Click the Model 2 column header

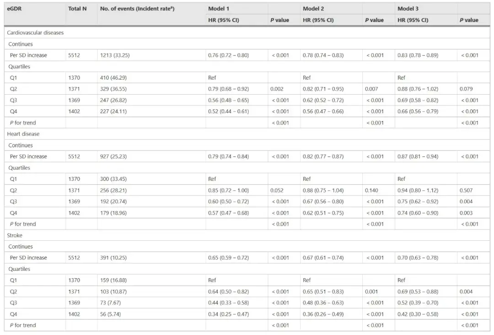point(311,8)
